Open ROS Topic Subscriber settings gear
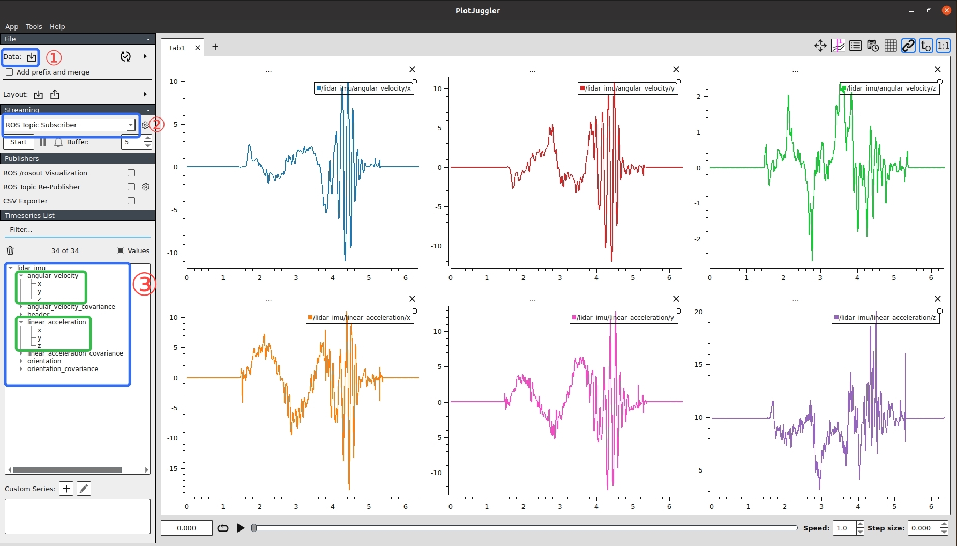 pyautogui.click(x=145, y=125)
